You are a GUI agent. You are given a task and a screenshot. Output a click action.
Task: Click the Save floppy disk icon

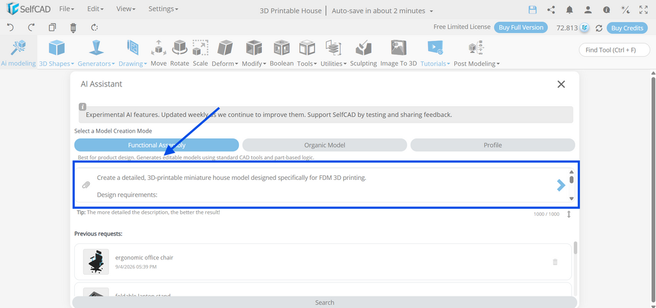(532, 10)
